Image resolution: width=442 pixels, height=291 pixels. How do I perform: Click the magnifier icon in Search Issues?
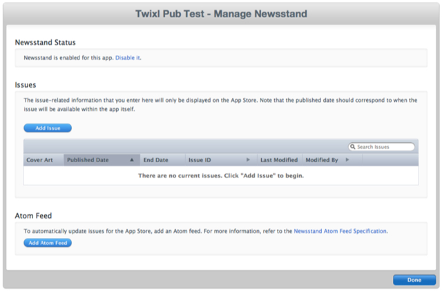coord(353,147)
